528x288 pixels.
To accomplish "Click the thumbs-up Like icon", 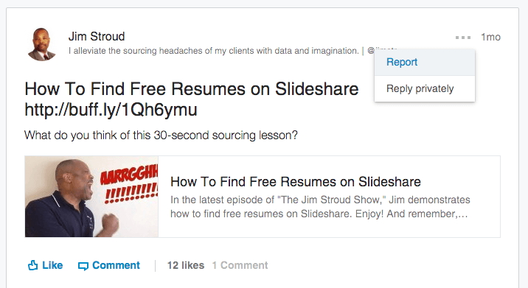I will (32, 265).
